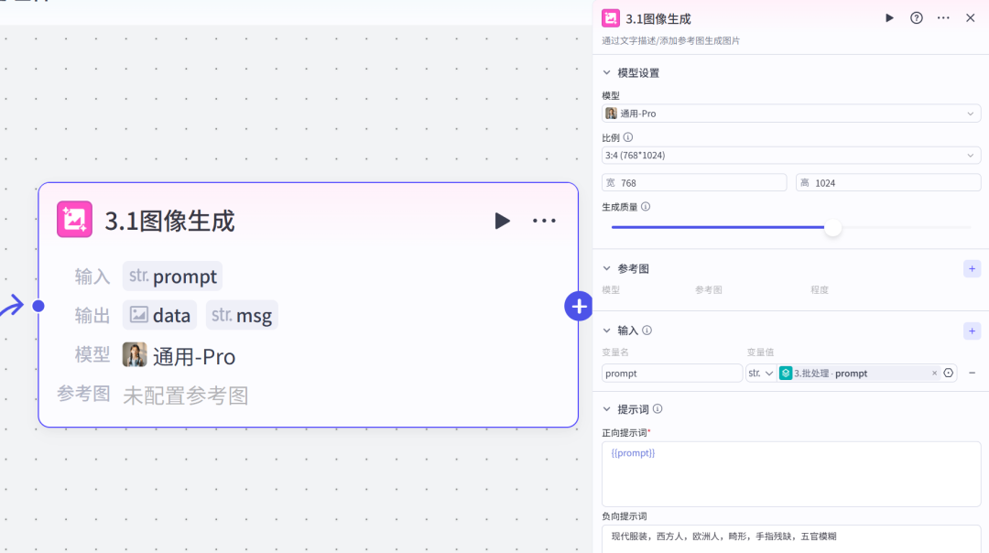Open help for 3.1图像生成 panel
This screenshot has height=553, width=989.
[917, 17]
